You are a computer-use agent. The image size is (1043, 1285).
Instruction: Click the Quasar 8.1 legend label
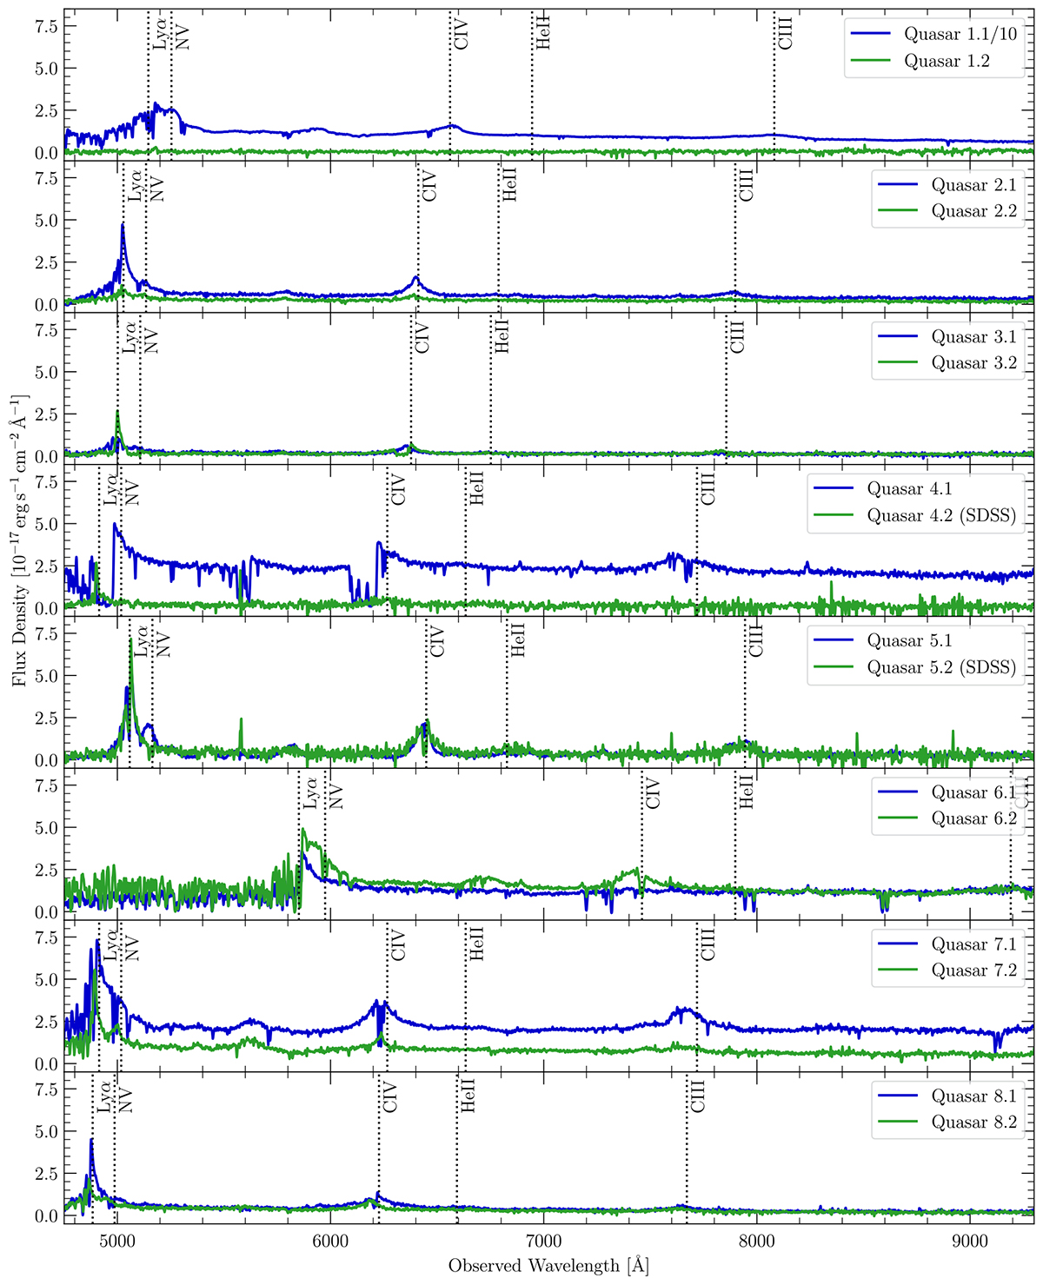(x=973, y=1097)
